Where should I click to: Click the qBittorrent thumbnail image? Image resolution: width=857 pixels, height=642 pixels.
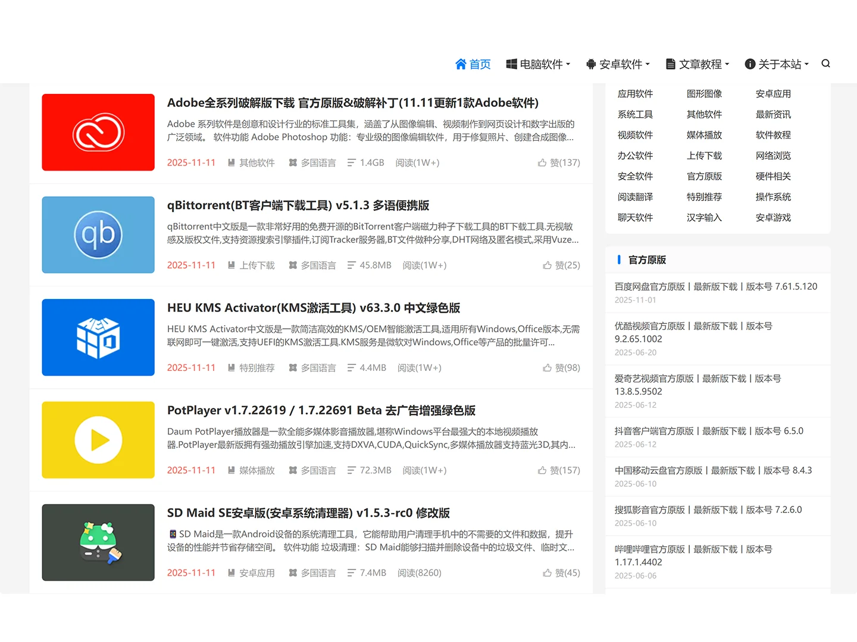[98, 234]
